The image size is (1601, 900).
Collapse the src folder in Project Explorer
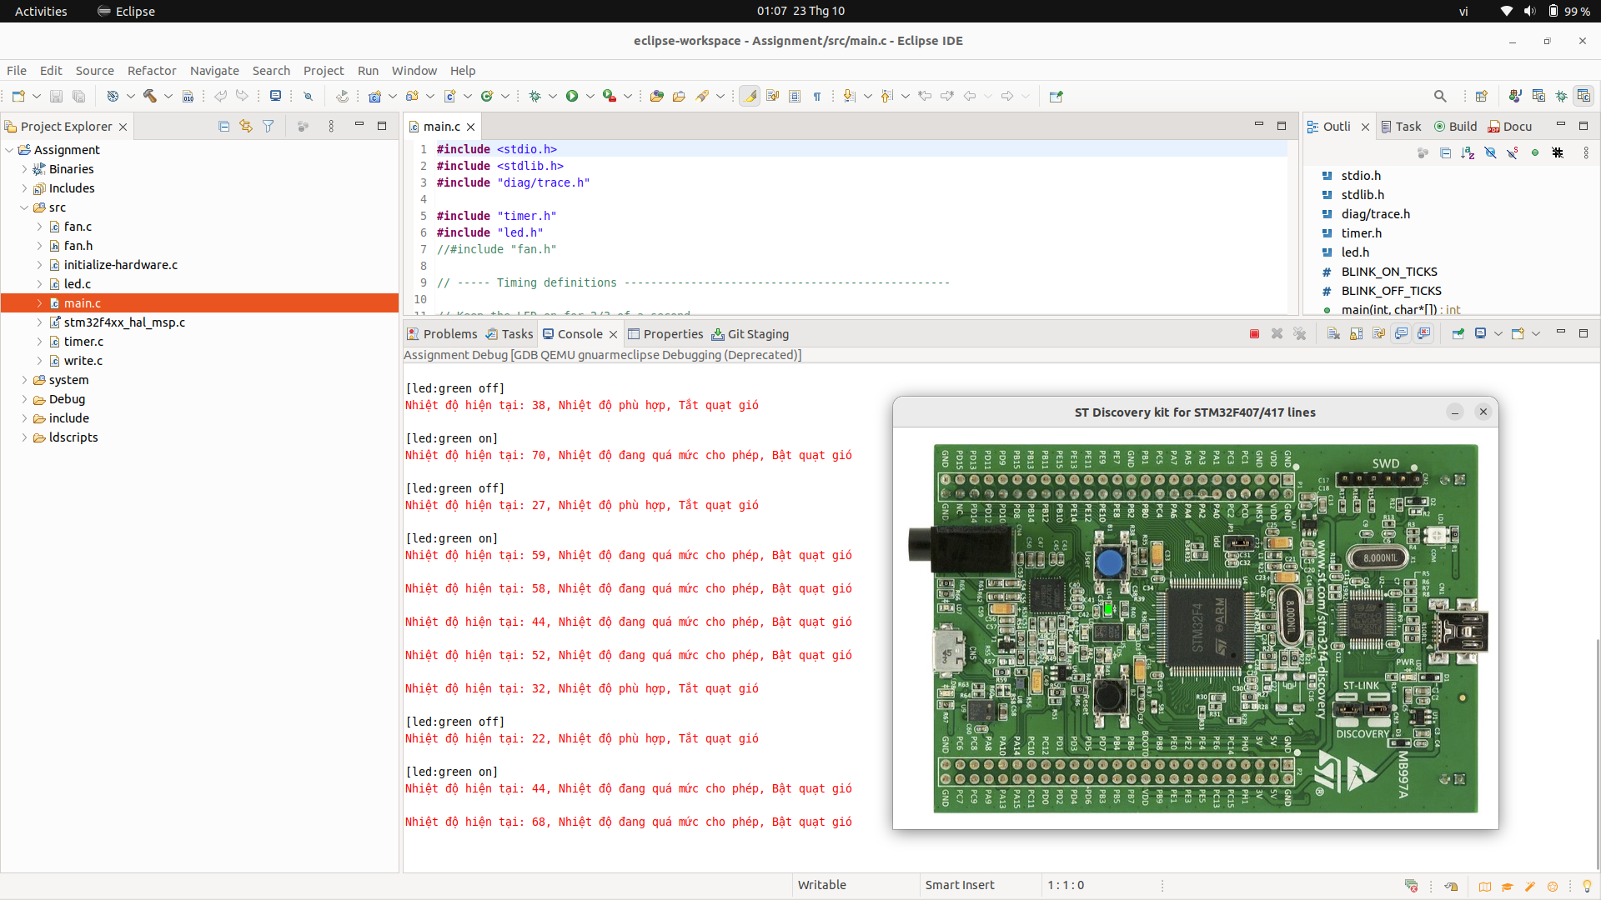(25, 207)
